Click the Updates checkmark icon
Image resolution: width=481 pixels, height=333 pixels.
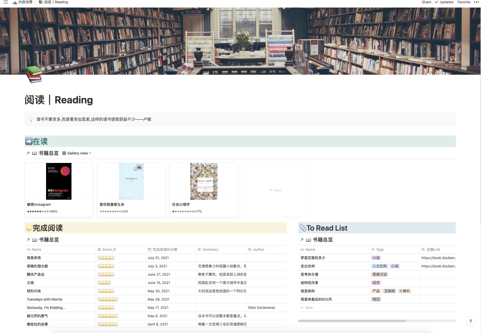pyautogui.click(x=436, y=2)
